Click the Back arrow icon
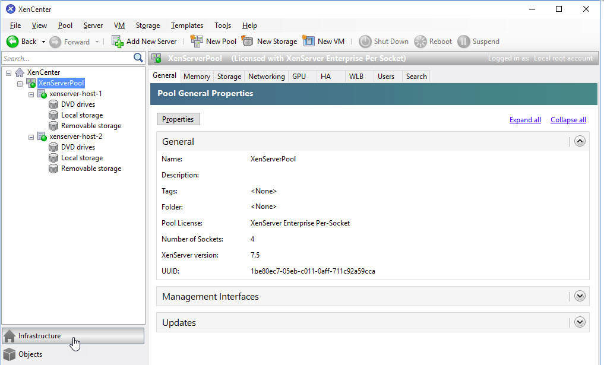 [x=12, y=42]
